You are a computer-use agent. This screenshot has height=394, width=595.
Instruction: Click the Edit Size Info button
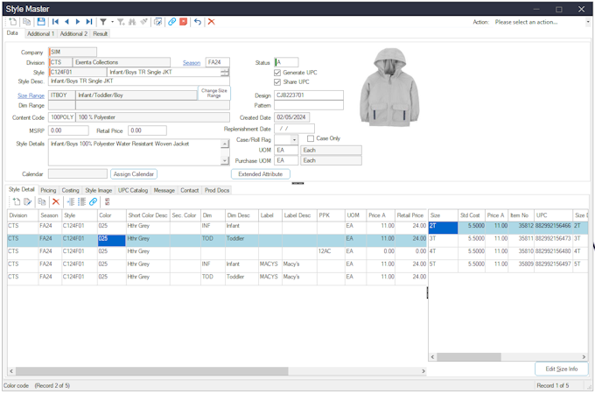[x=561, y=369]
